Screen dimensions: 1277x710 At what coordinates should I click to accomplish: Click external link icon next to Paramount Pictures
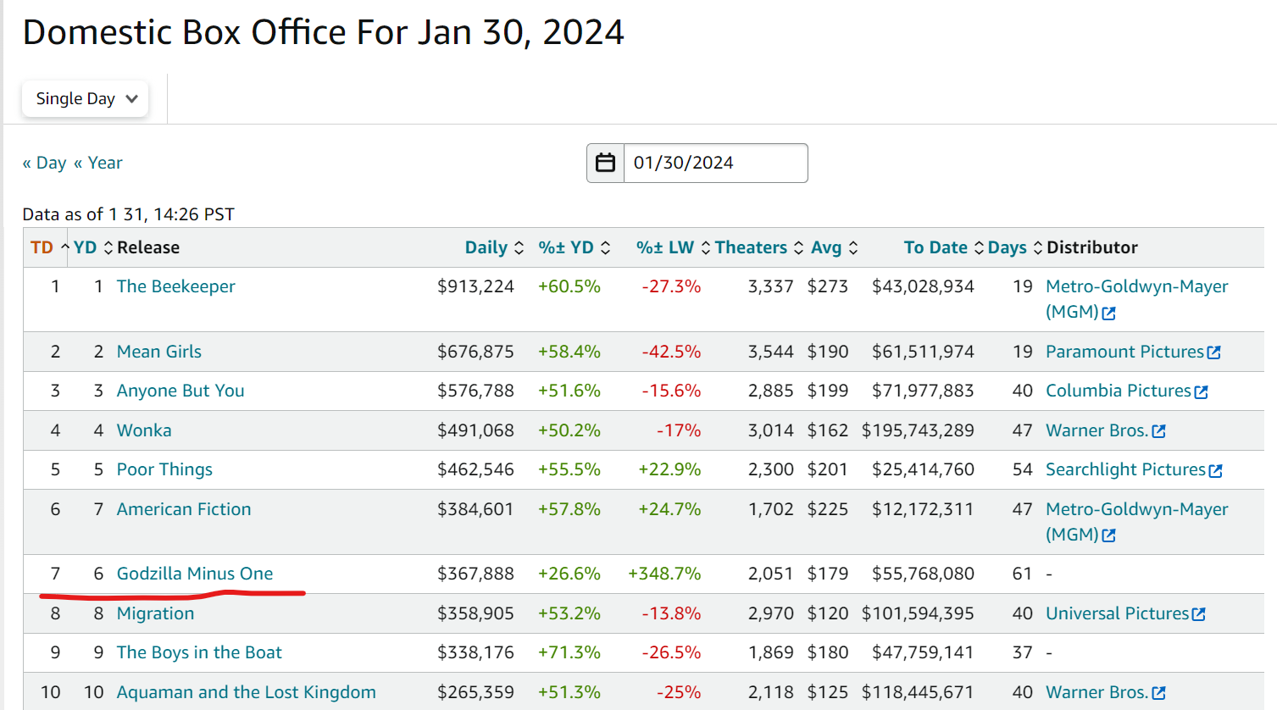click(1213, 352)
